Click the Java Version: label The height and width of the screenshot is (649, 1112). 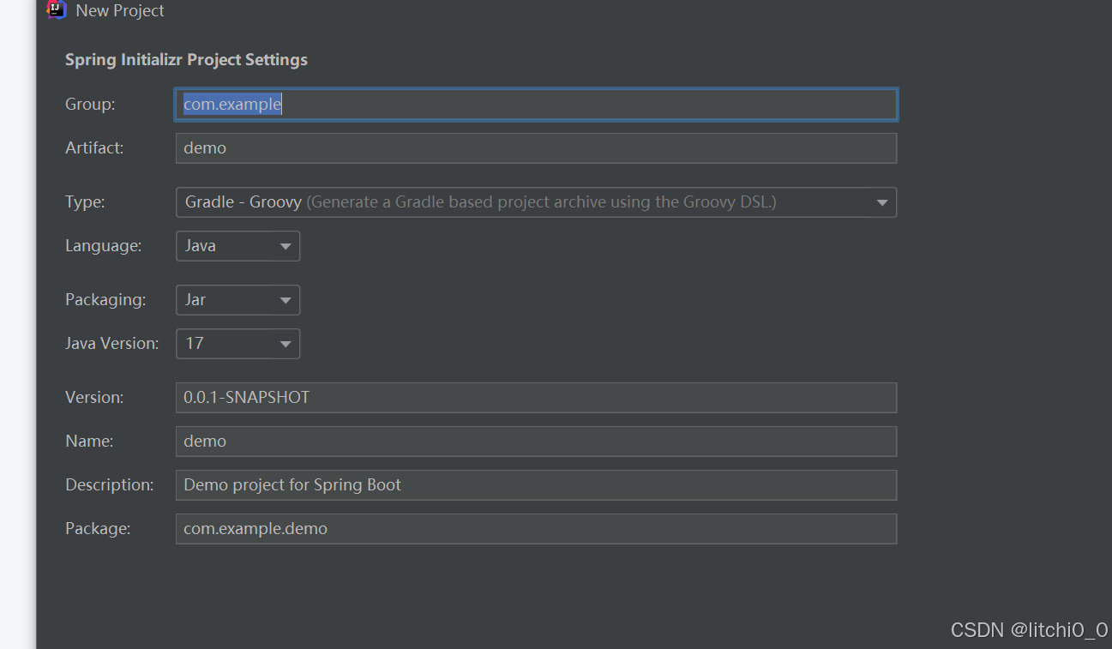click(x=112, y=344)
